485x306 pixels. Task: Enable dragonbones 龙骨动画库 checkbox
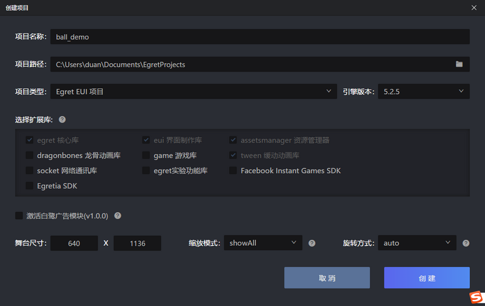point(29,155)
